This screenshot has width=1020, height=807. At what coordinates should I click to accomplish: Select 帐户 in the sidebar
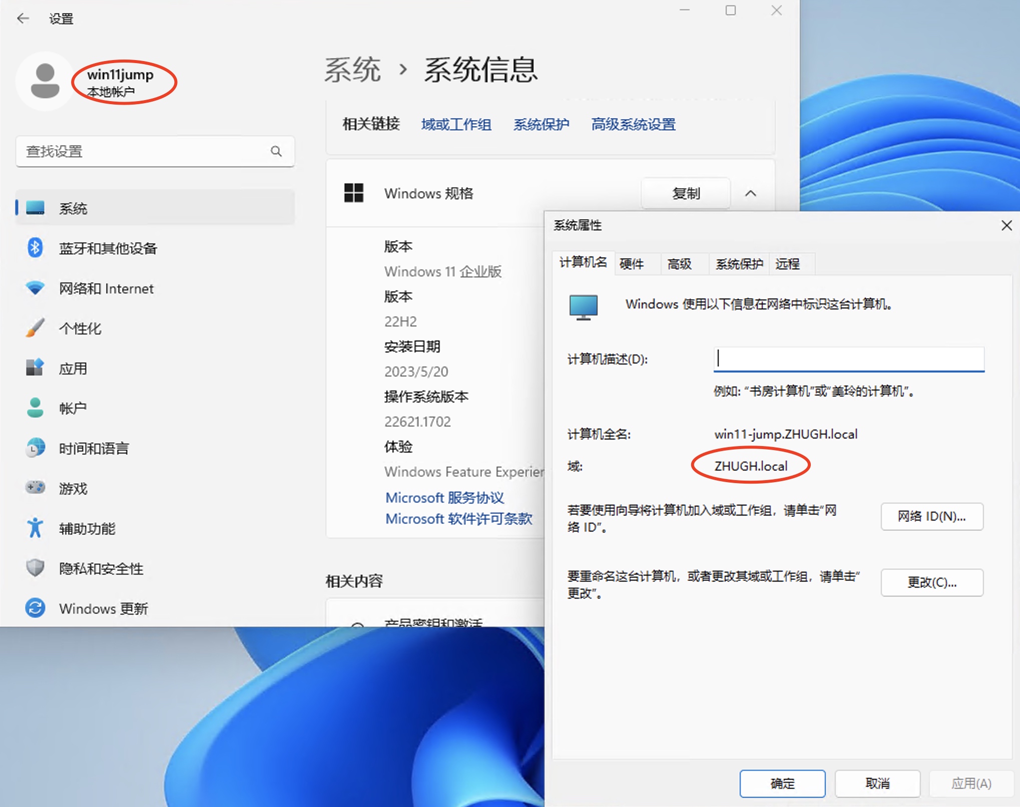click(155, 408)
